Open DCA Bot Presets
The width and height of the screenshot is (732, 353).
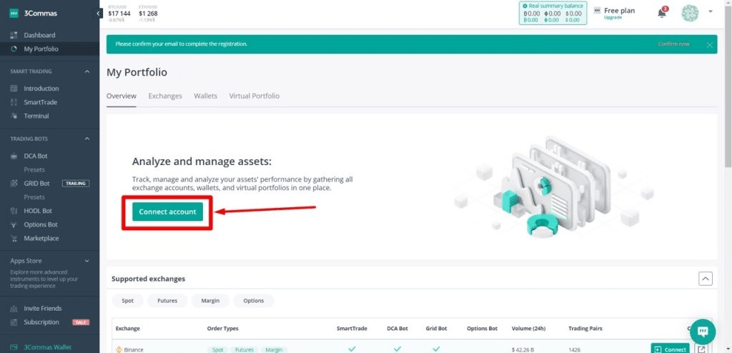[34, 170]
